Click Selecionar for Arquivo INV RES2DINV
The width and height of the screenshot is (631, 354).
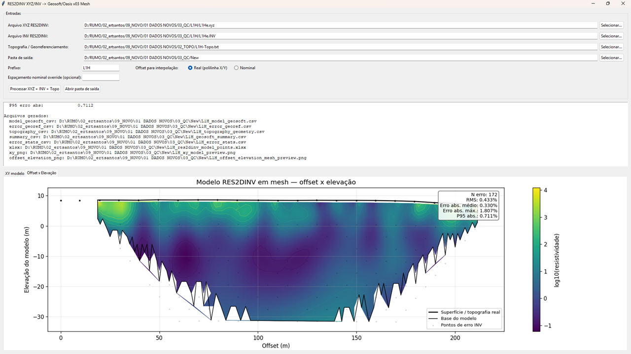[x=611, y=36]
